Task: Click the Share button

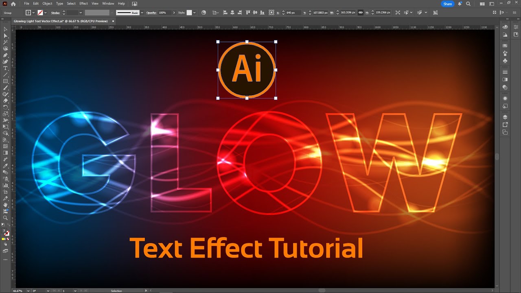Action: (448, 4)
